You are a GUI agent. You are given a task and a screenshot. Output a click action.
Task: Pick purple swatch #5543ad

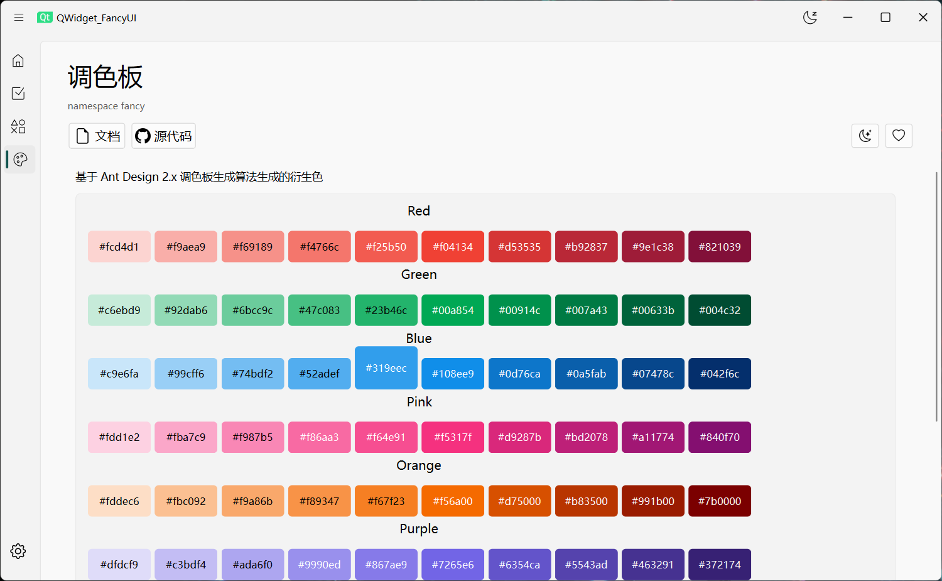(587, 565)
